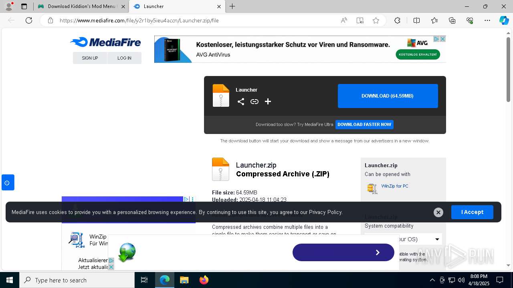
Task: Click the WinZip for PC icon
Action: 372,188
